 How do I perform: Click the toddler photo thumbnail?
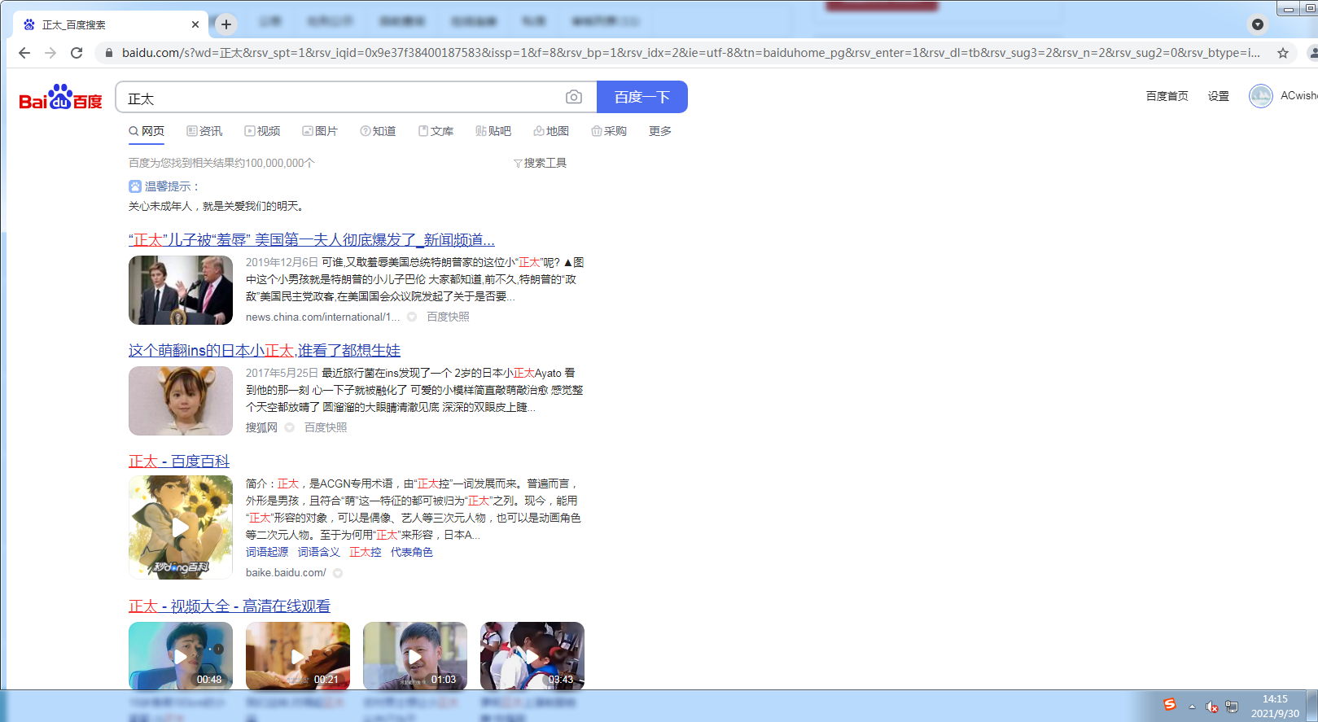[181, 400]
